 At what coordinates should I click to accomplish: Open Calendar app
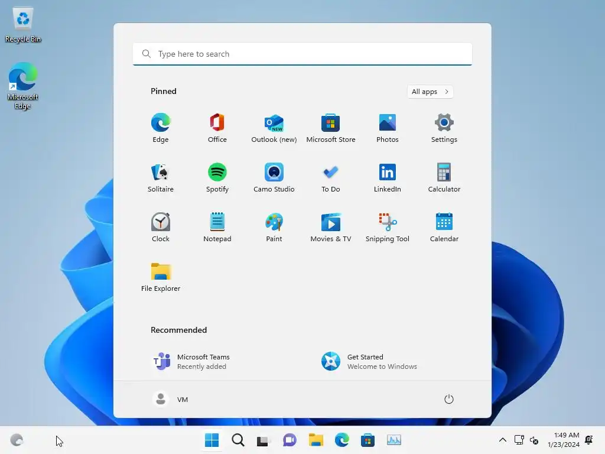pos(444,228)
